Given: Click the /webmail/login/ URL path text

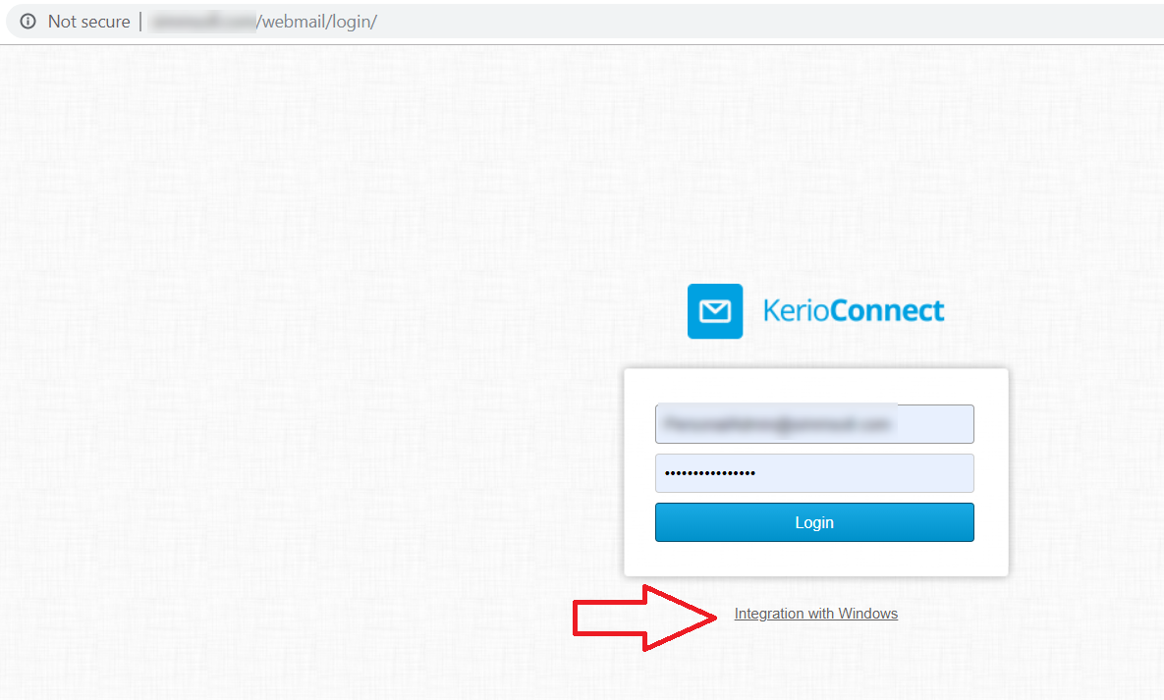Looking at the screenshot, I should (x=317, y=22).
